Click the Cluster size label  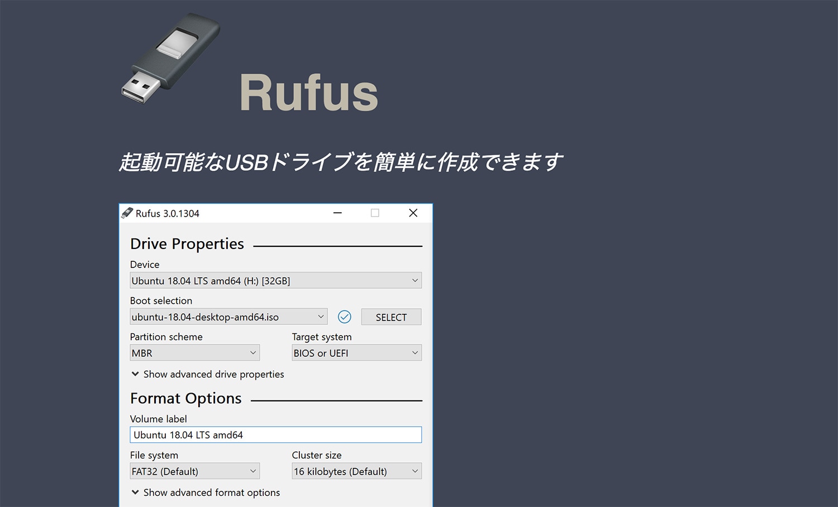tap(317, 455)
